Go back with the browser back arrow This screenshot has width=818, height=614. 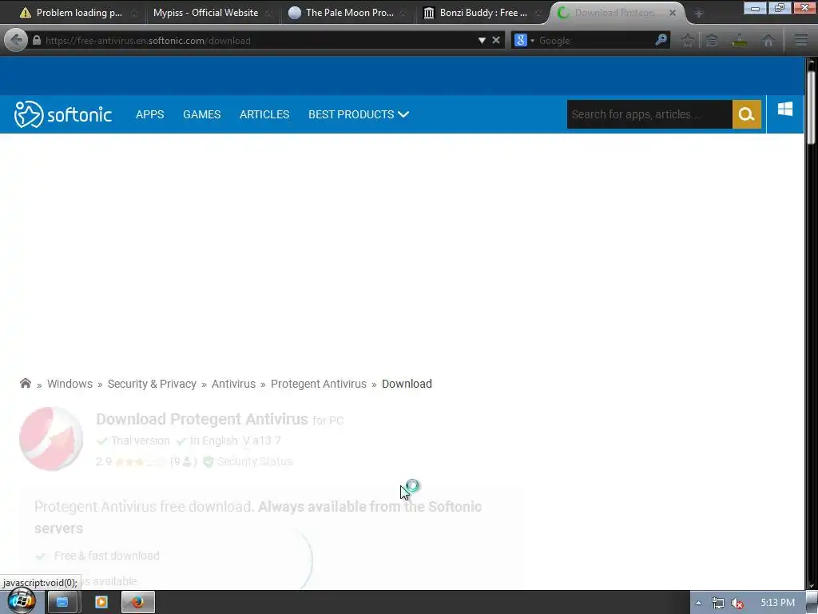point(16,40)
